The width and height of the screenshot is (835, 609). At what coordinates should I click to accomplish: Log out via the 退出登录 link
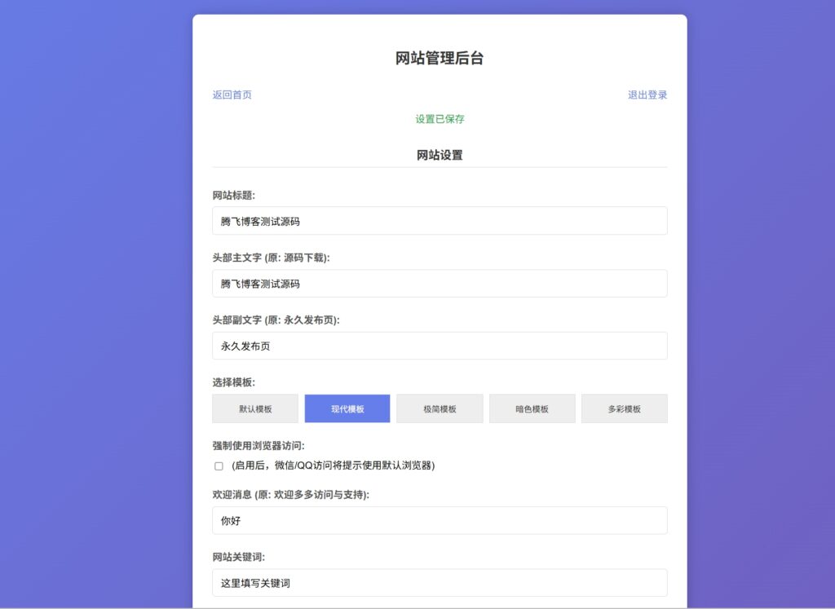pyautogui.click(x=647, y=95)
